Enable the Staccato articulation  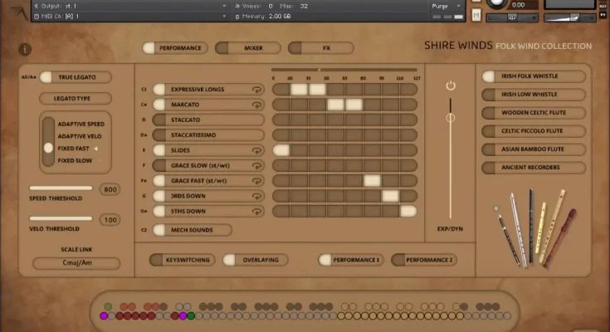[159, 120]
